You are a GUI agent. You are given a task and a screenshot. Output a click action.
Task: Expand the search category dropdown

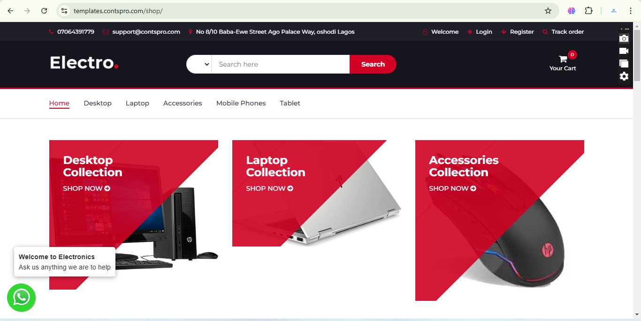(199, 64)
